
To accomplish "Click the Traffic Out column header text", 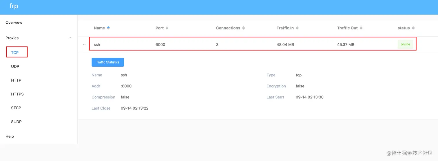I will pyautogui.click(x=347, y=28).
